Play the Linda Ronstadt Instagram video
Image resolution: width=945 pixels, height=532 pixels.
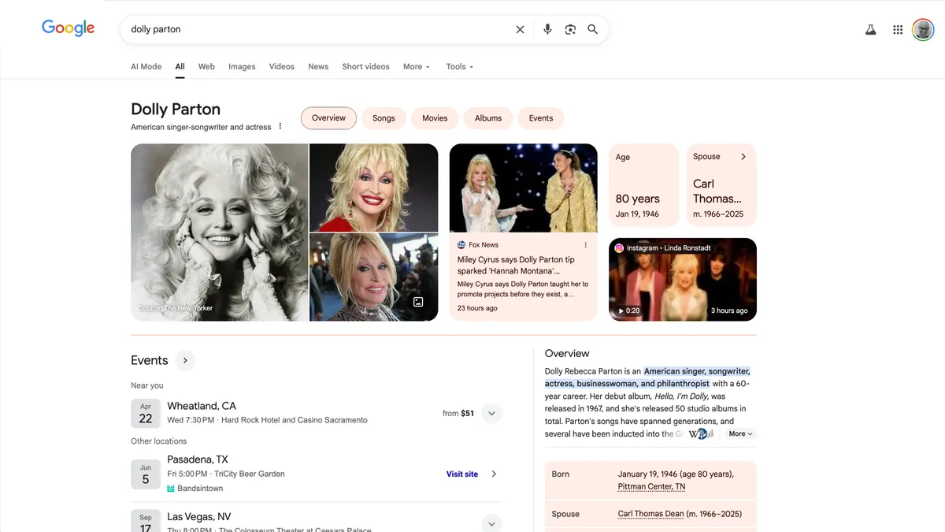click(x=682, y=279)
